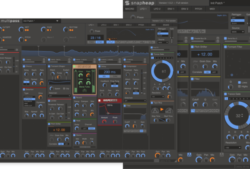Click Faturator Fuzz knob
The width and height of the screenshot is (250, 169).
tap(88, 75)
